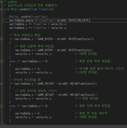The width and height of the screenshot is (127, 128).
Task: Click the 'Entity' word in Entity::update(frameTime)
Action: [x=14, y=17]
